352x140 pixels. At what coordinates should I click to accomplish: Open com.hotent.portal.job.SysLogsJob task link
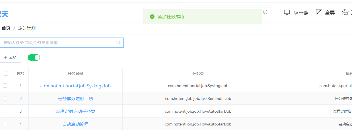(x=75, y=86)
